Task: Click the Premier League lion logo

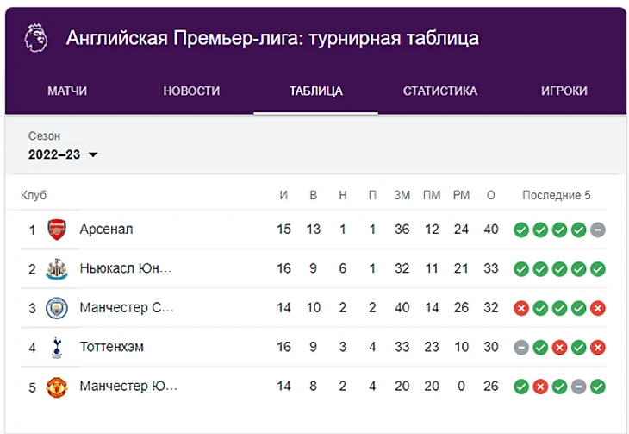Action: [36, 38]
